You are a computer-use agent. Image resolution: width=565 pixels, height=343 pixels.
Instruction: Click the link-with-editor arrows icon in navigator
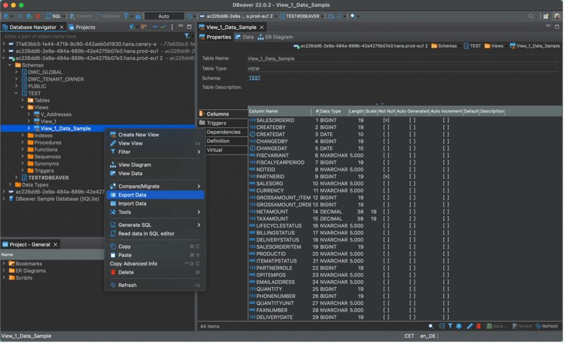[163, 27]
